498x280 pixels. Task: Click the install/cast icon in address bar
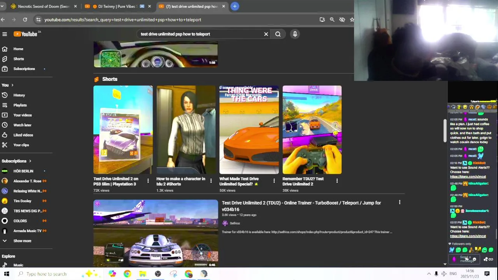[322, 19]
